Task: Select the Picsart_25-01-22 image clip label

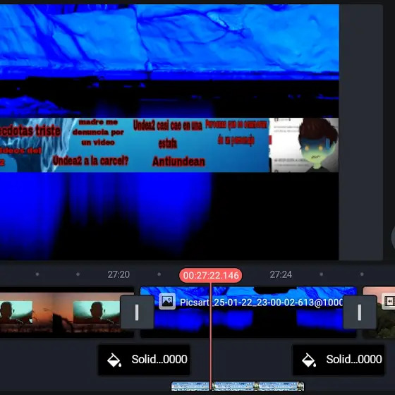Action: [x=261, y=303]
